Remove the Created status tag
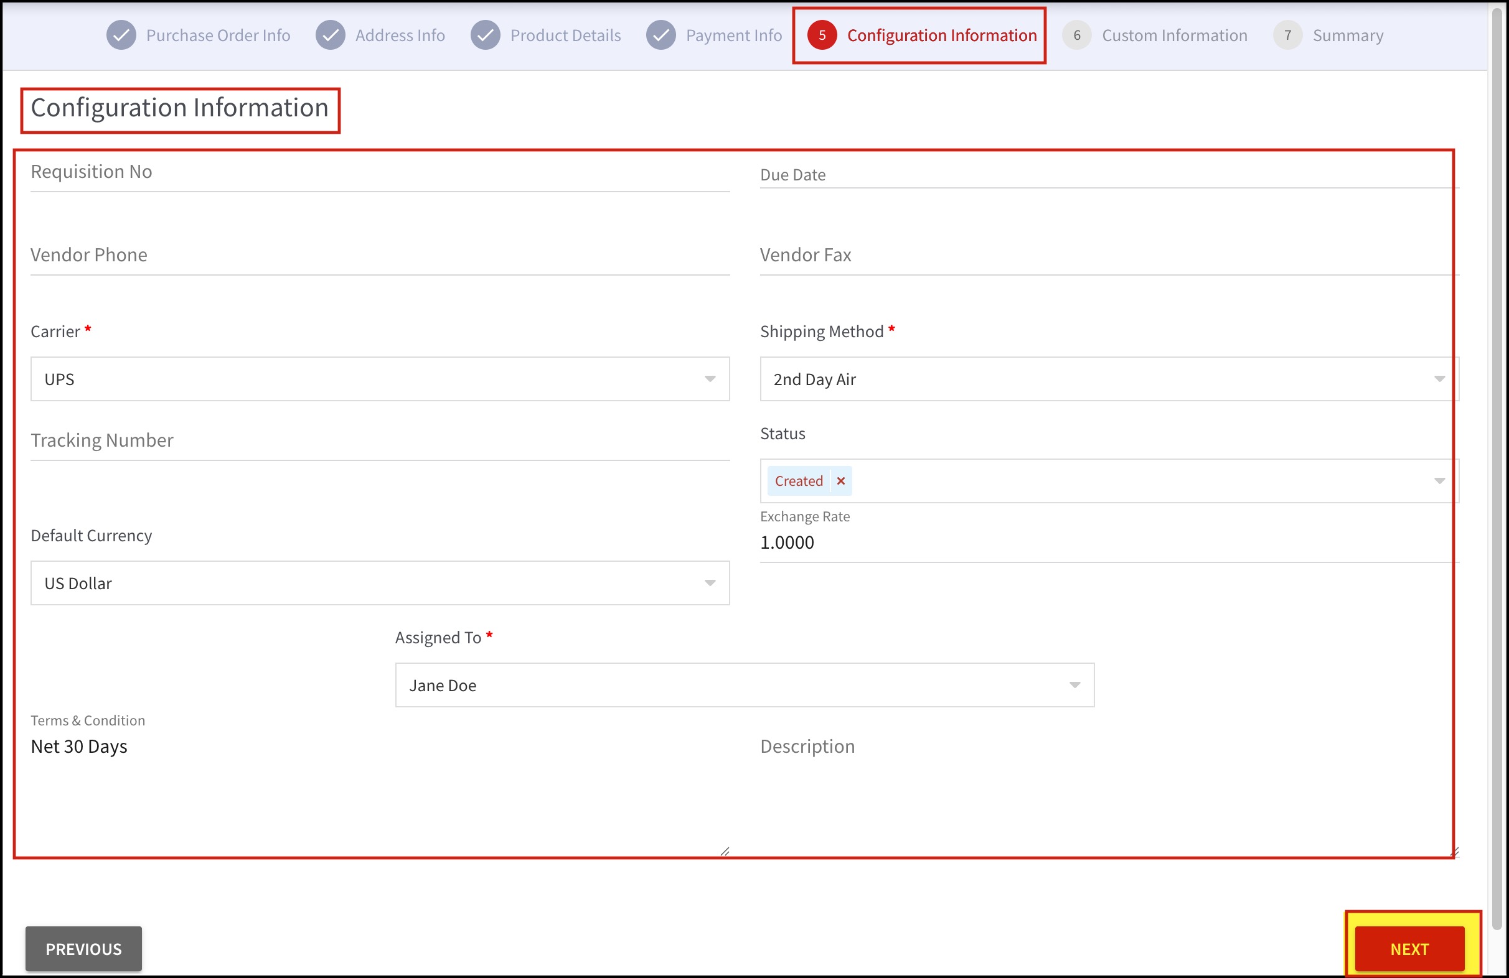The height and width of the screenshot is (978, 1509). [841, 481]
